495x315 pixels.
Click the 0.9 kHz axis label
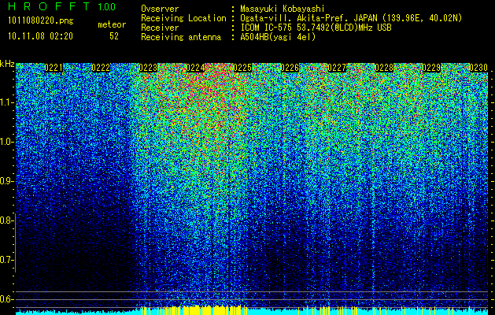pyautogui.click(x=6, y=181)
